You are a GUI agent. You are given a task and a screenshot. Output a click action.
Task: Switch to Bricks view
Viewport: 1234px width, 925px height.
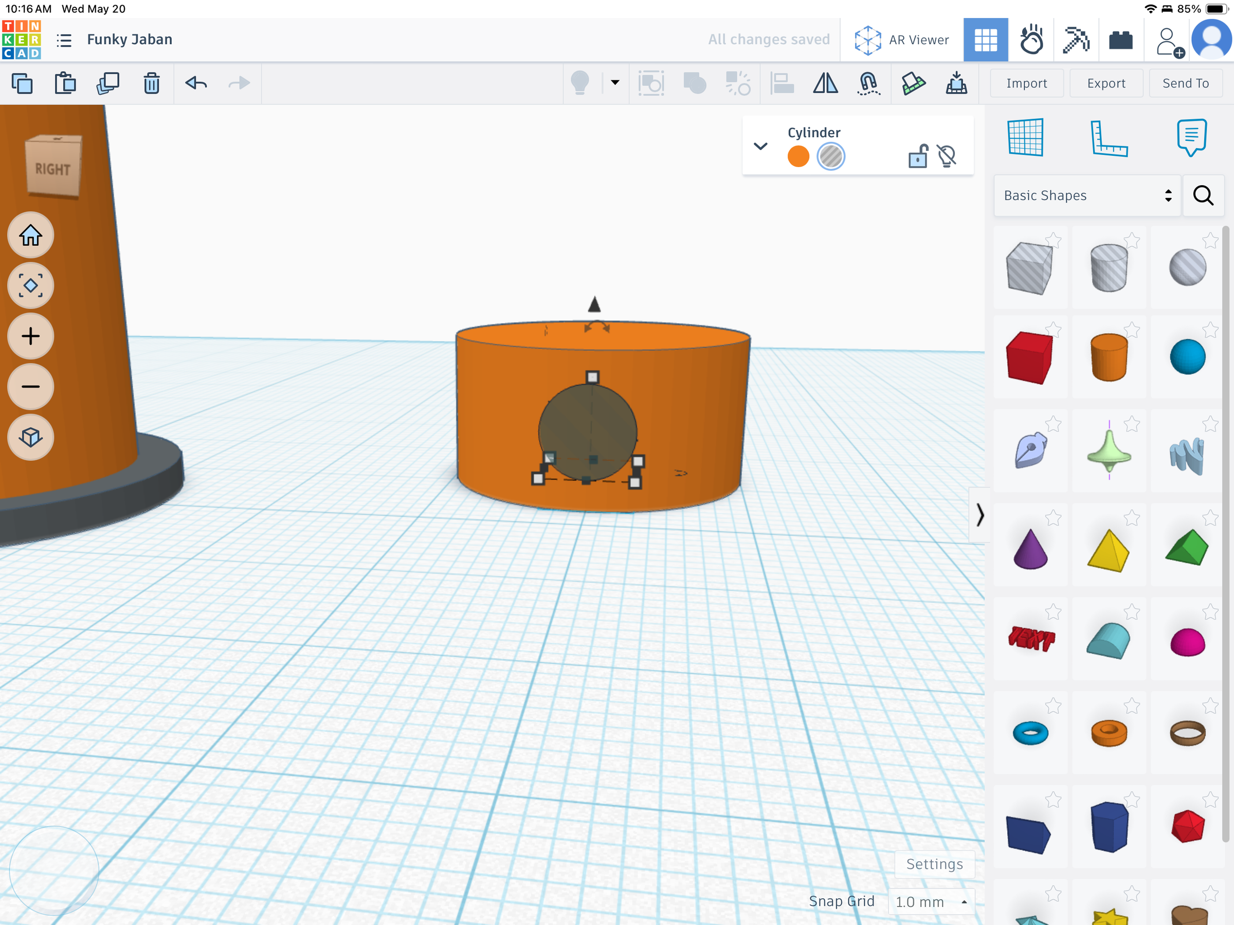1121,40
